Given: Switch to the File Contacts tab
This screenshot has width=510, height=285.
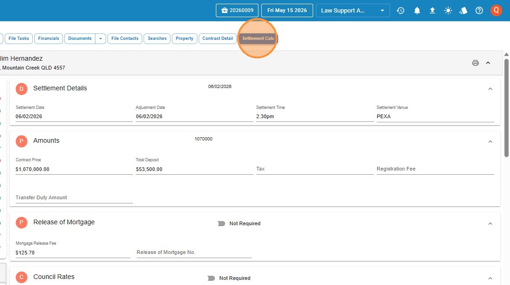Looking at the screenshot, I should (125, 38).
